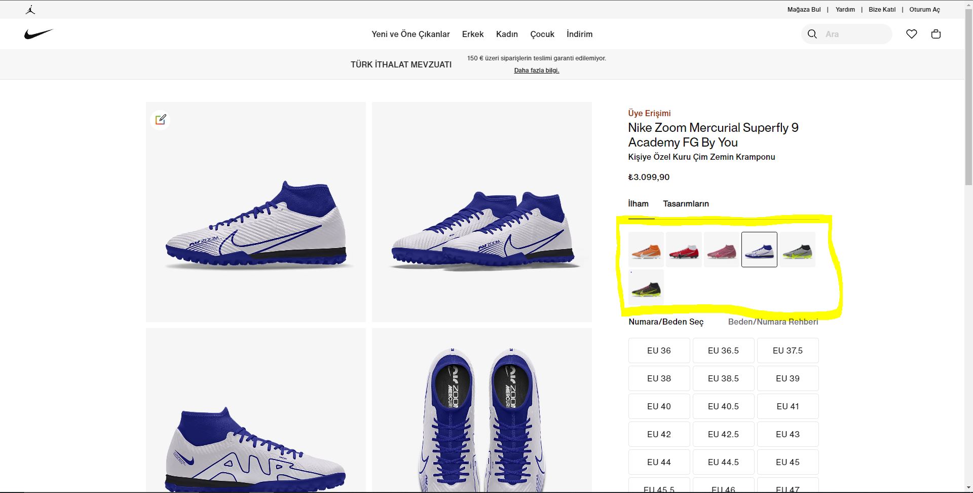This screenshot has width=973, height=493.
Task: Choose size EU 45
Action: pyautogui.click(x=788, y=462)
